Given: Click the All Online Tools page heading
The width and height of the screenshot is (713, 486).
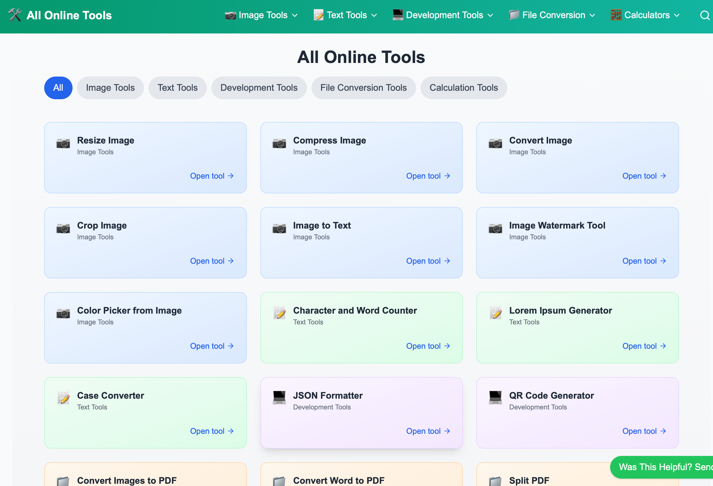Looking at the screenshot, I should [361, 57].
